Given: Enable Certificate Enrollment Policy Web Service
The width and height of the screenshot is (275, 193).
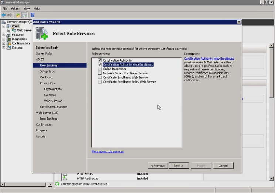Looking at the screenshot, I should (100, 82).
